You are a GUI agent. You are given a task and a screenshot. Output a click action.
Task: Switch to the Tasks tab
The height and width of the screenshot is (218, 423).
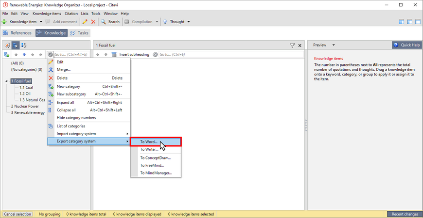coord(79,33)
